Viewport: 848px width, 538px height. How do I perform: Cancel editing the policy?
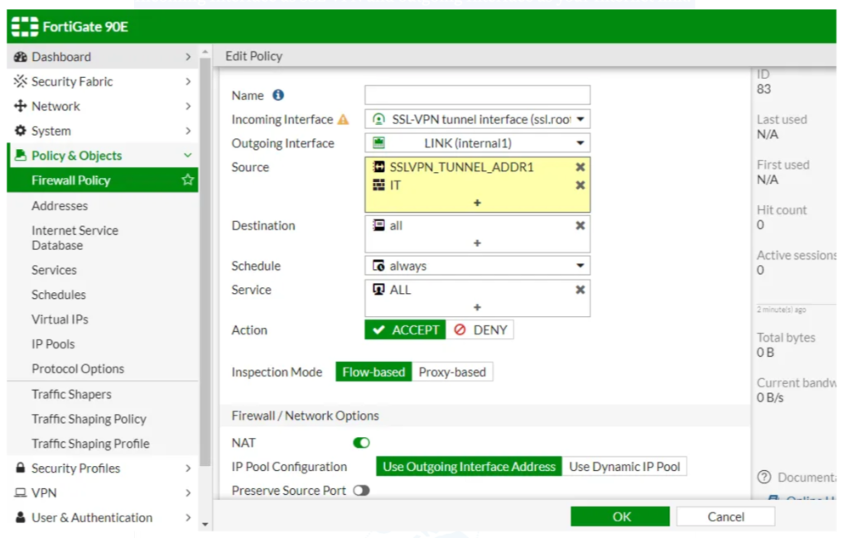tap(725, 516)
